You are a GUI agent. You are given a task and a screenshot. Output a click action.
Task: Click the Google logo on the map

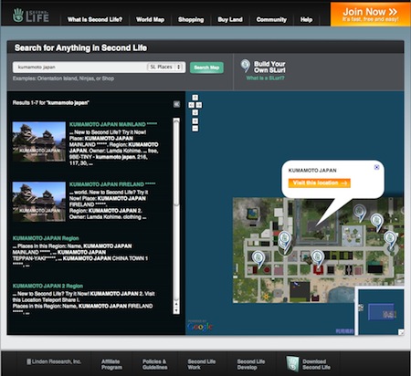point(200,327)
